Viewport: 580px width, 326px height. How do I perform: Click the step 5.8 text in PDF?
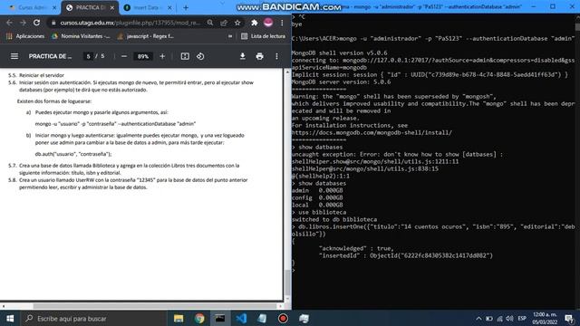click(128, 184)
